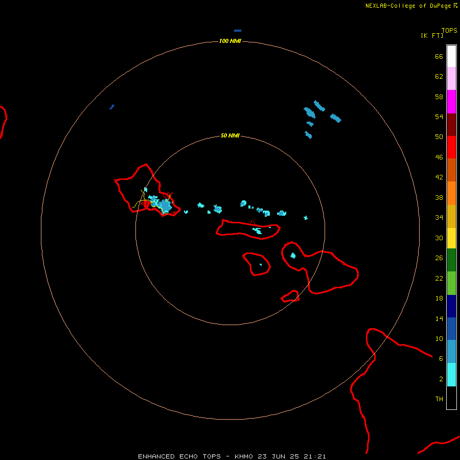Screen dimensions: 460x460
Task: Click the "6" legend value
Action: tap(441, 358)
